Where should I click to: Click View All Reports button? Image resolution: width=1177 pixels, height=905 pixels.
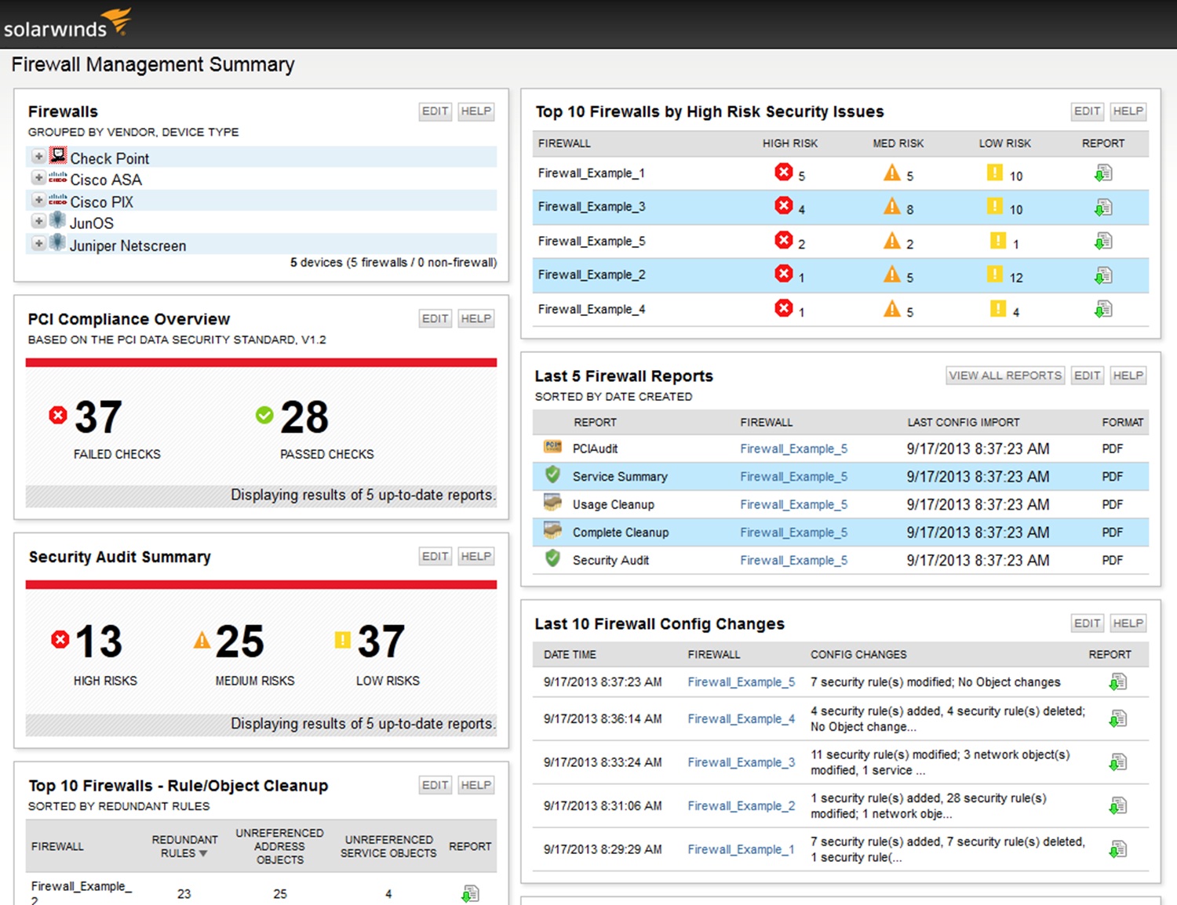point(1004,376)
